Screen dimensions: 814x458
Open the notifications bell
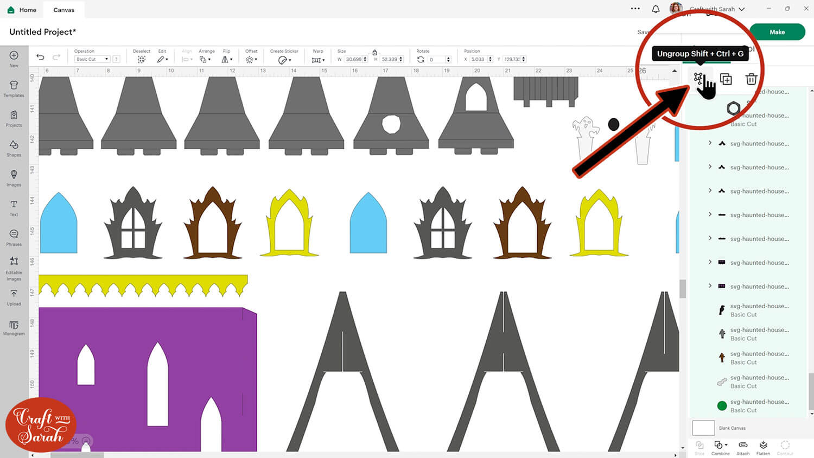point(656,9)
